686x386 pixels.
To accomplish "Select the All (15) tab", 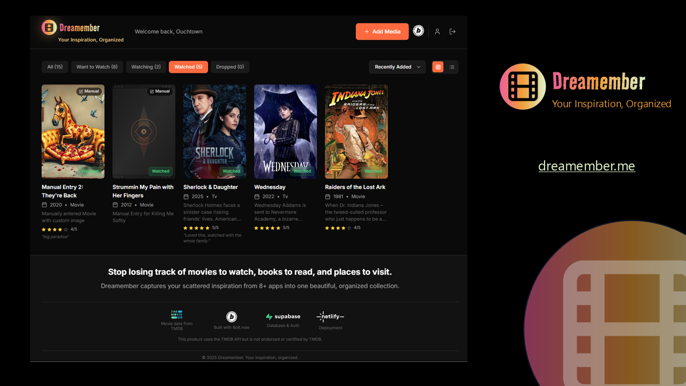I will click(55, 67).
